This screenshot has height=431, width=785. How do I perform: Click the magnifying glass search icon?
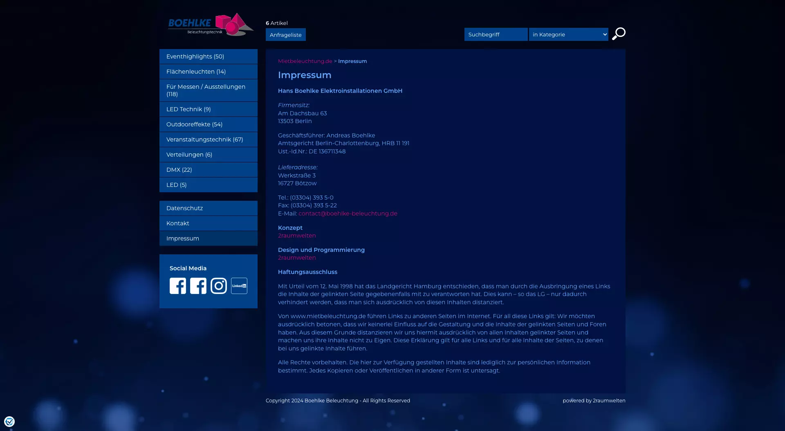pos(619,34)
